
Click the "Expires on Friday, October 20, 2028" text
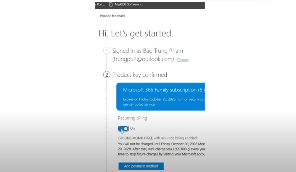(149, 99)
